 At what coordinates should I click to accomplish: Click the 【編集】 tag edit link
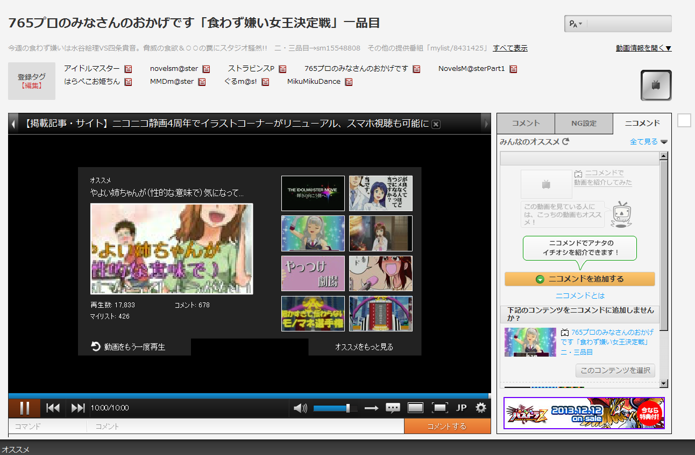pyautogui.click(x=32, y=85)
